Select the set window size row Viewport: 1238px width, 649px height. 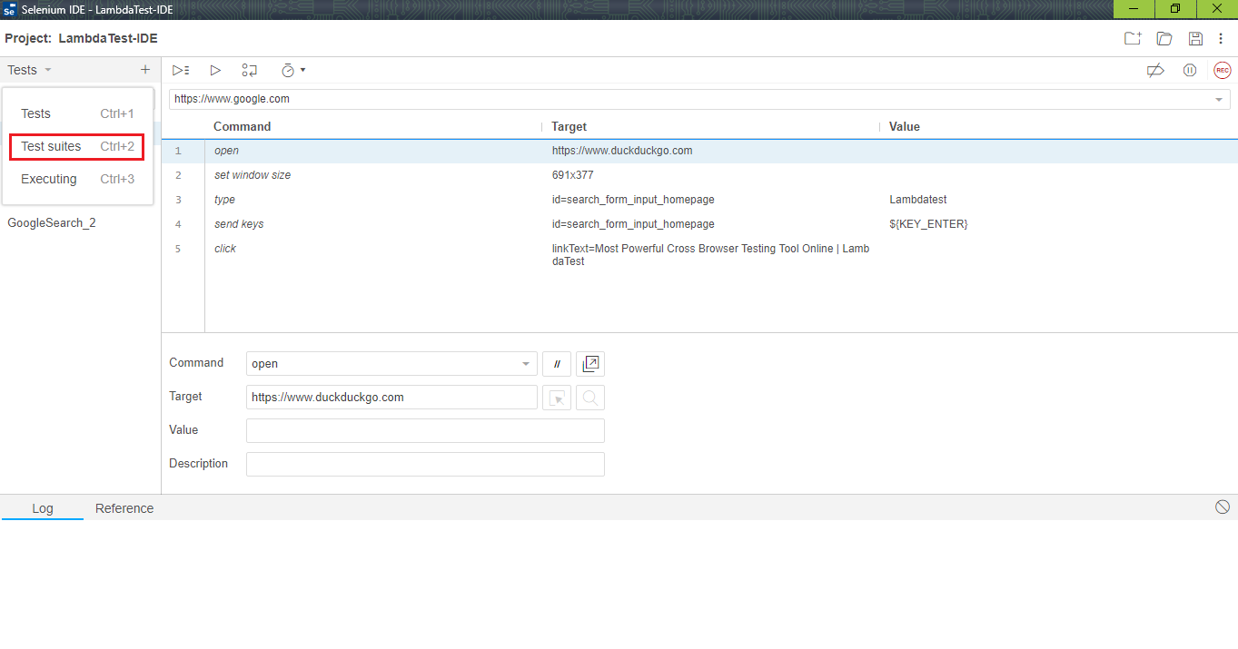point(699,175)
